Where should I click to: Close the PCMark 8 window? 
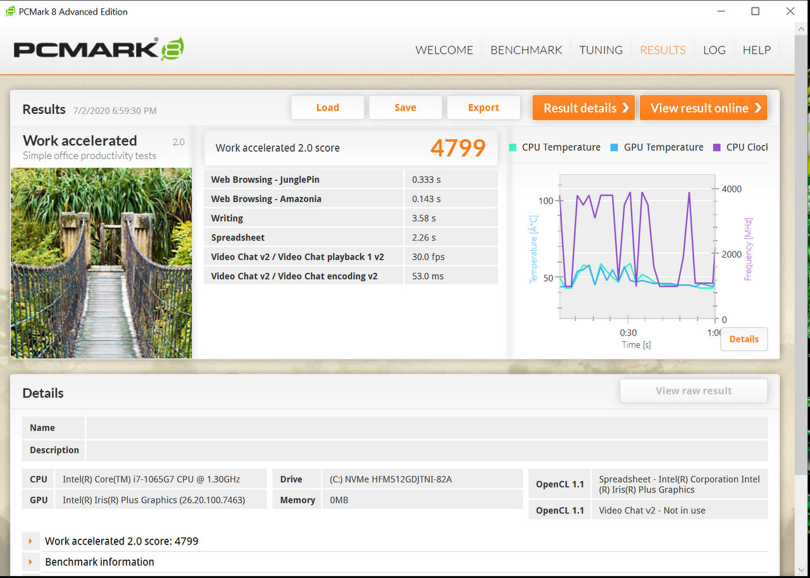(790, 11)
